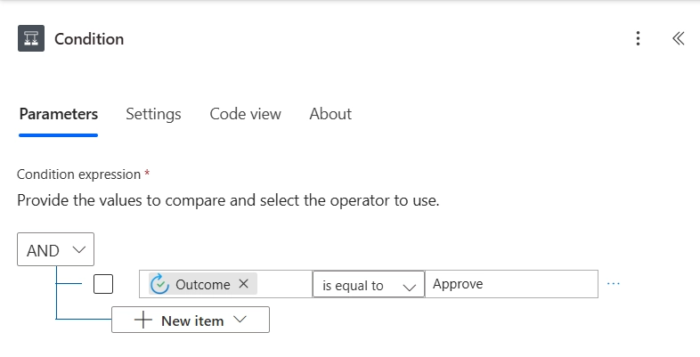Screen dimensions: 700x357
Task: Click empty space after the Outcome token
Action: (x=283, y=284)
